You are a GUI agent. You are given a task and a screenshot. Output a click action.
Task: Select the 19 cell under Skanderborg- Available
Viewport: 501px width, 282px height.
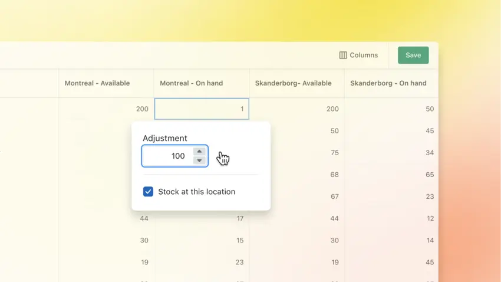[x=297, y=263]
